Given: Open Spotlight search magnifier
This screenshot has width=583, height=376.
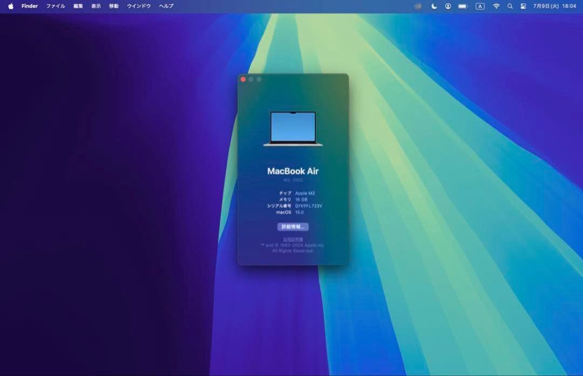Looking at the screenshot, I should tap(510, 6).
